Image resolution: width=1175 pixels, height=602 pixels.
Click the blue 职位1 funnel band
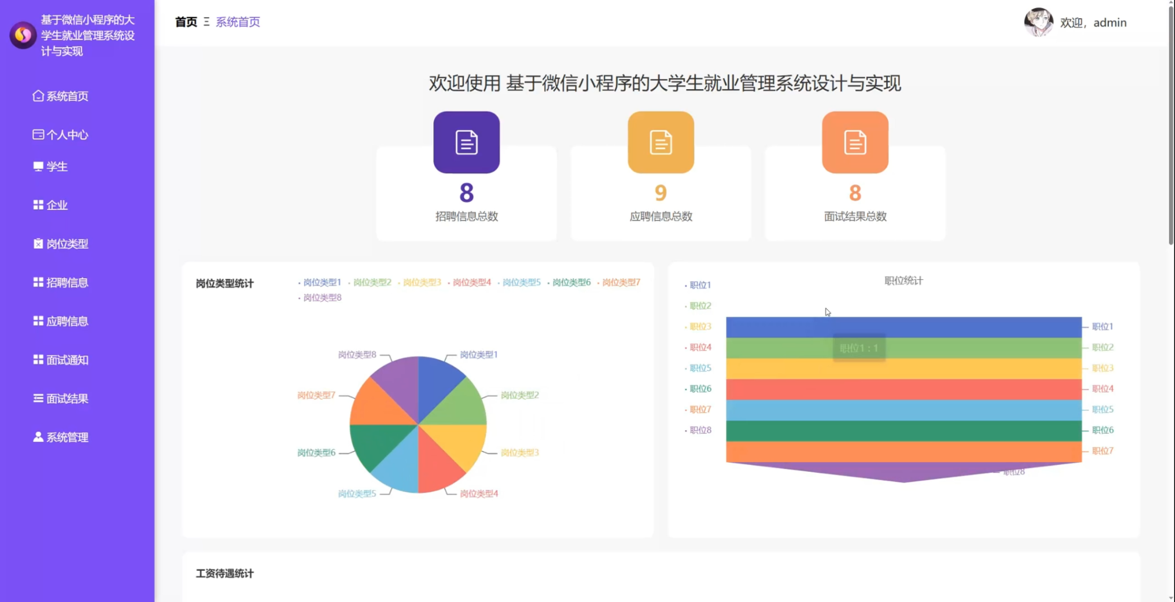coord(903,327)
